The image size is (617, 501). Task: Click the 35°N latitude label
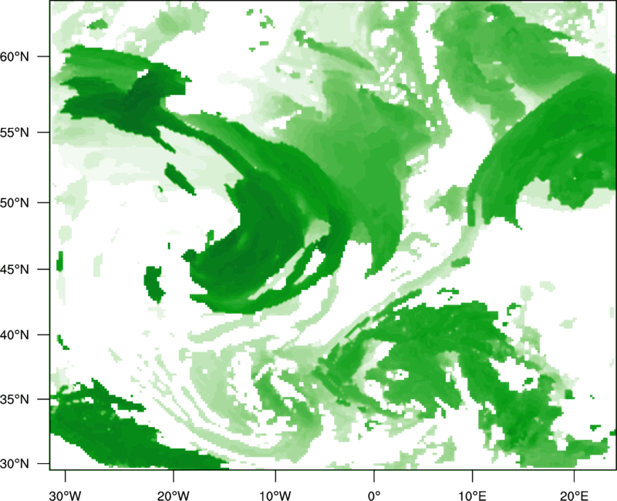[15, 399]
